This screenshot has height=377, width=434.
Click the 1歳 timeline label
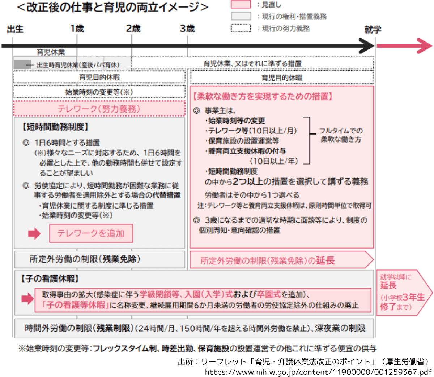[77, 29]
